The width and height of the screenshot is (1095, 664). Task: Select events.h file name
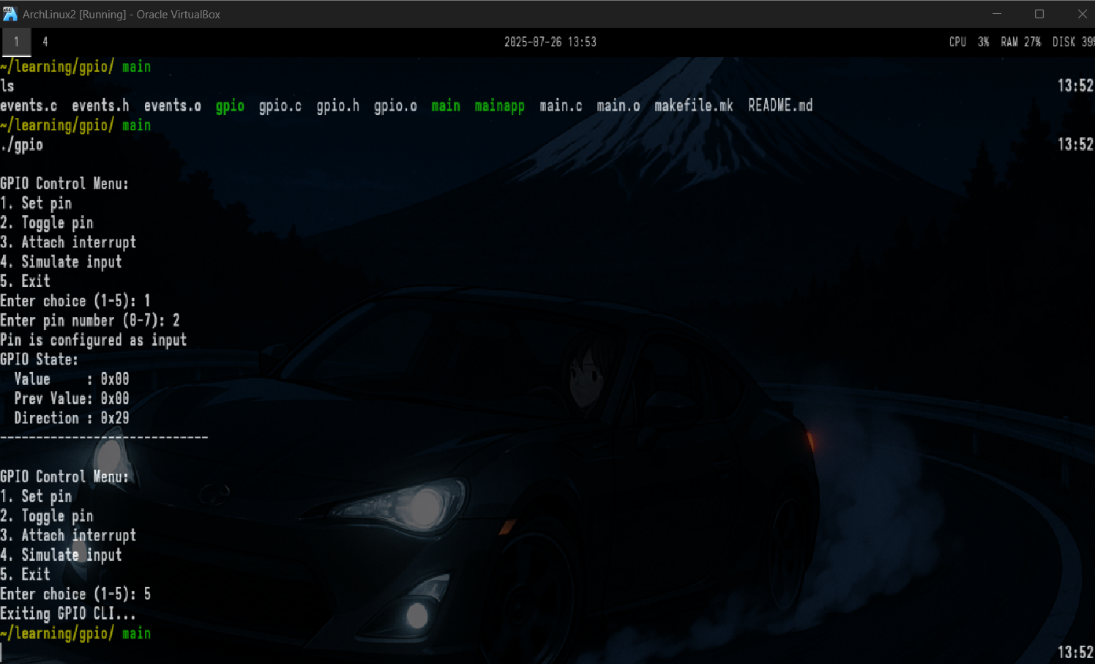click(x=100, y=105)
